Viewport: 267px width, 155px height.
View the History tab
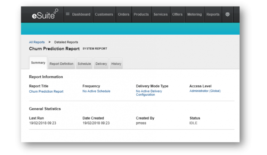click(x=116, y=64)
